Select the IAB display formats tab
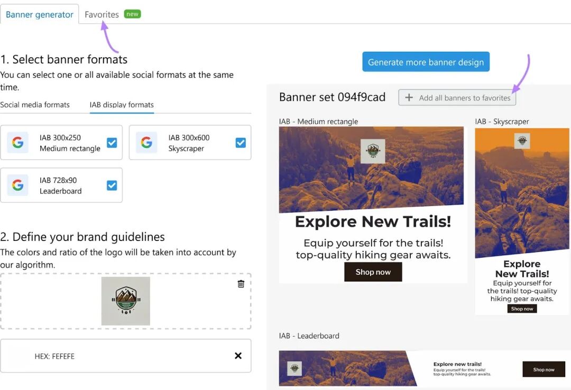The image size is (571, 390). 122,105
